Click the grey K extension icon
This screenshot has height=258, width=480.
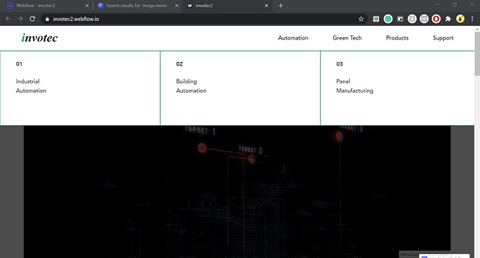click(412, 19)
